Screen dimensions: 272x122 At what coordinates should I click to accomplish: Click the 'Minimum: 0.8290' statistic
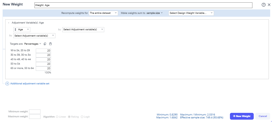(x=167, y=114)
